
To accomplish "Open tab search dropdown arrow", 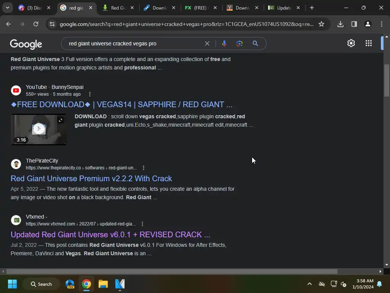I will tap(8, 8).
